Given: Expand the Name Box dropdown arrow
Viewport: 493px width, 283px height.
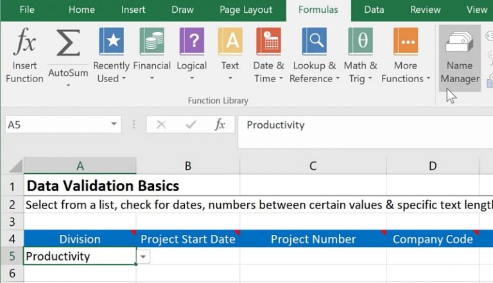Looking at the screenshot, I should click(x=114, y=124).
